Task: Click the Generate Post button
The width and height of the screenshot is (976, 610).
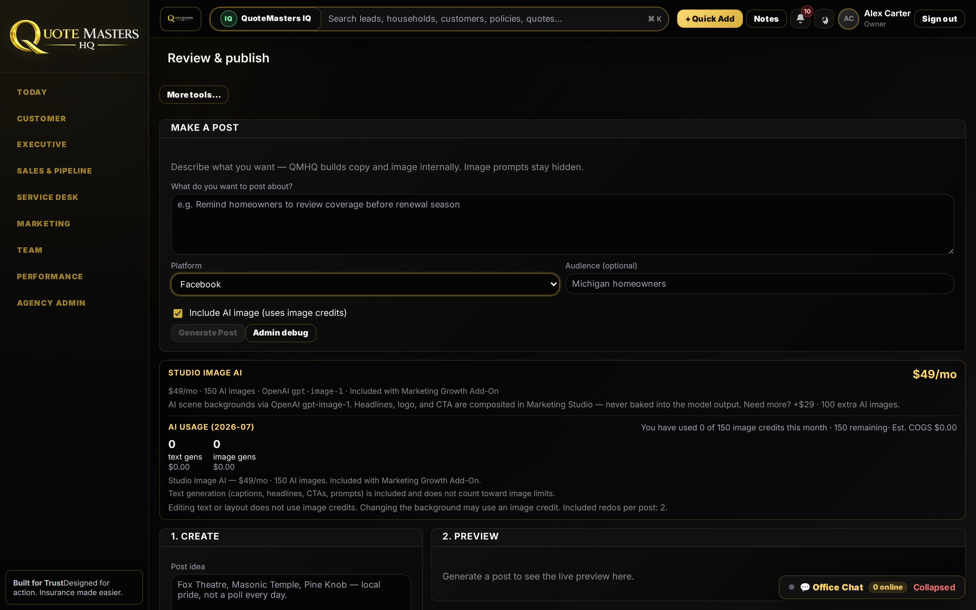Action: point(208,333)
